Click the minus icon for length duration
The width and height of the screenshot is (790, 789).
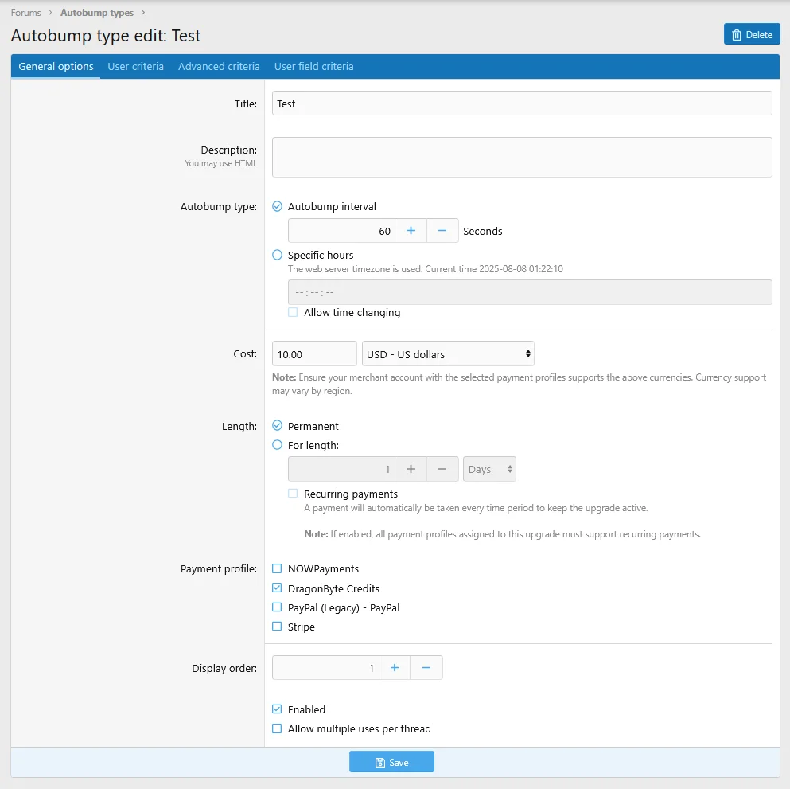tap(442, 469)
